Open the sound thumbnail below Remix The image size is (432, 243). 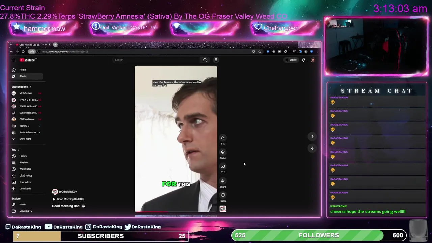coord(223,209)
